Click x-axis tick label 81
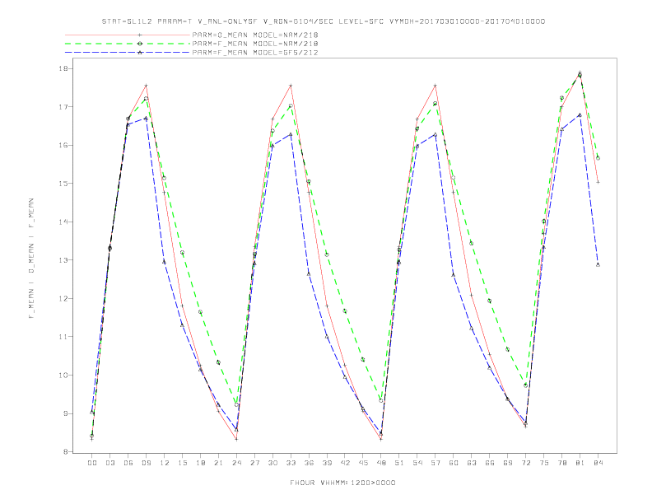 click(580, 463)
